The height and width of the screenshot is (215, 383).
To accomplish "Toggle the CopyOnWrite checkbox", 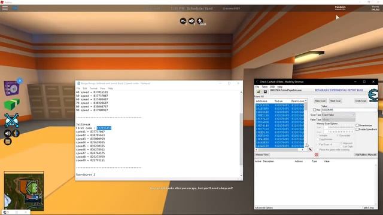I will click(318, 139).
